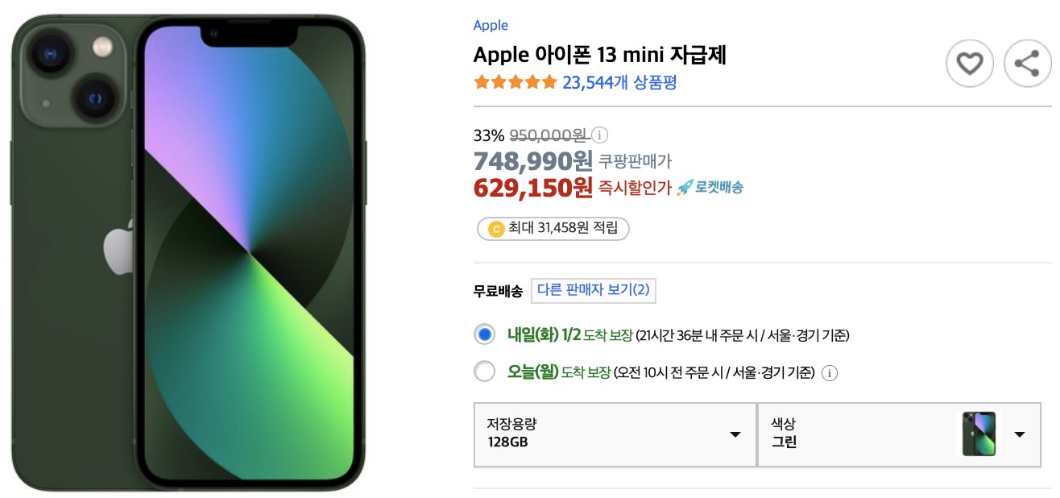Click the large iPhone 13 mini product image
Screen dimensions: 1060x498
[x=188, y=252]
